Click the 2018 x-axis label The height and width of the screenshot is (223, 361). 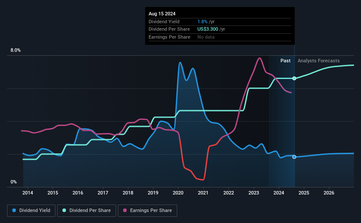[x=128, y=193]
